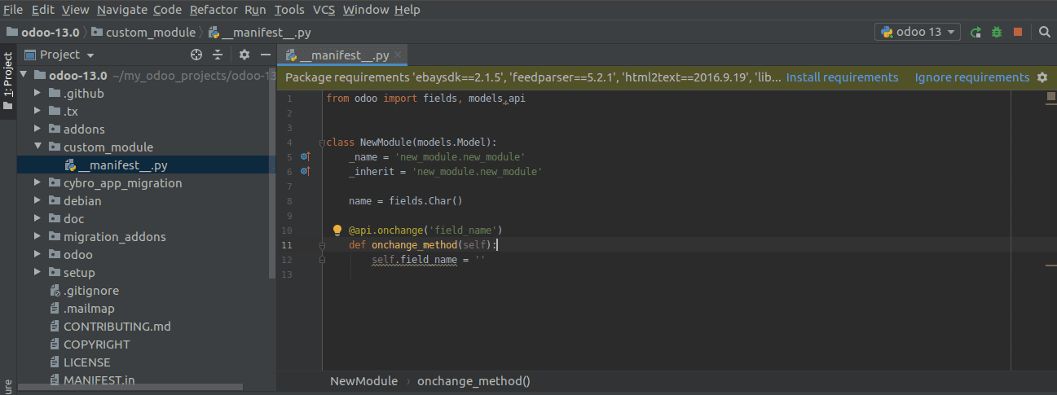Open the Refactor menu
This screenshot has height=395, width=1057.
tap(214, 10)
